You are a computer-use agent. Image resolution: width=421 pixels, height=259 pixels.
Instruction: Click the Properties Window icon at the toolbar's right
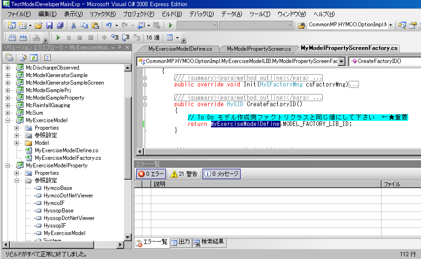[413, 25]
